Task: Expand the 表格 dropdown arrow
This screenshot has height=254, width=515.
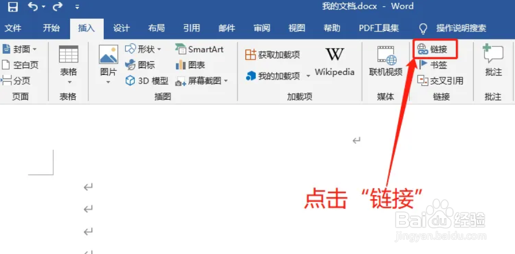Action: click(69, 82)
